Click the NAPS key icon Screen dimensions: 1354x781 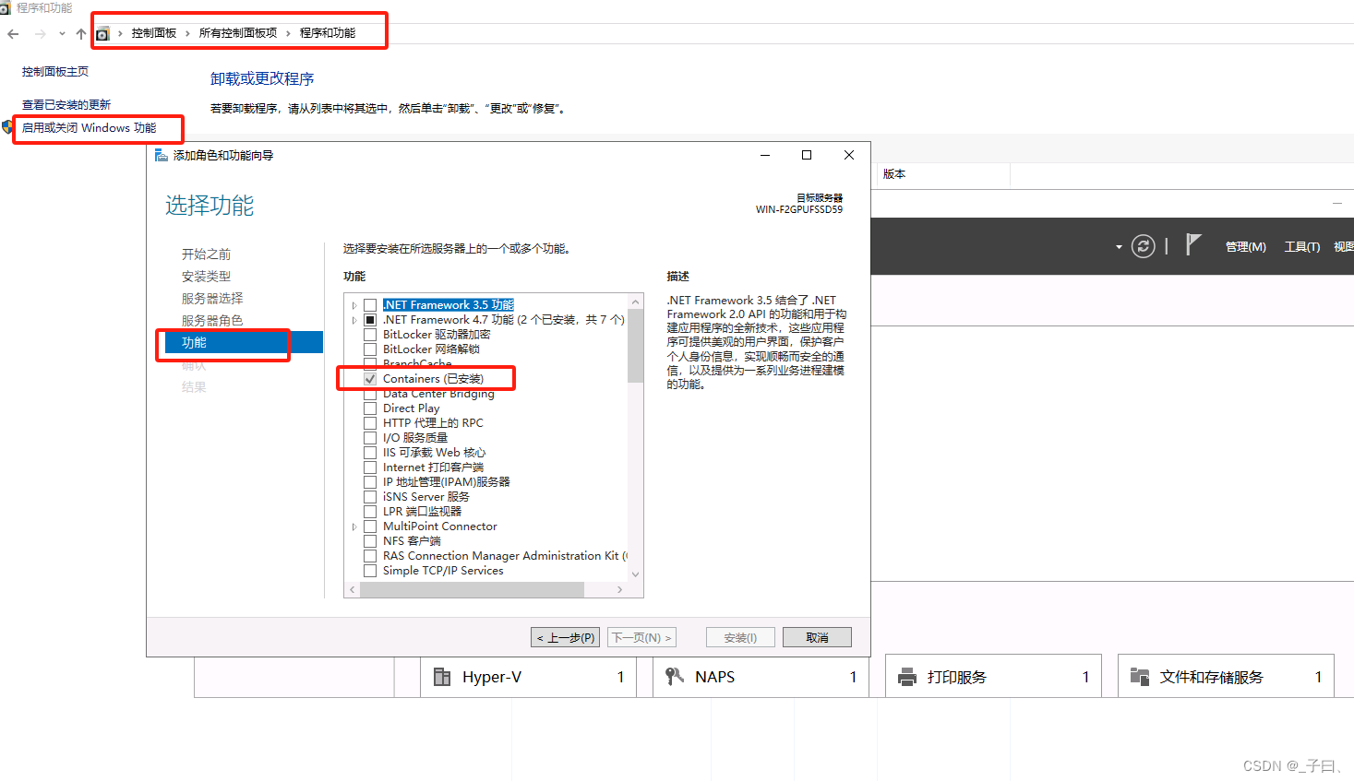coord(674,676)
